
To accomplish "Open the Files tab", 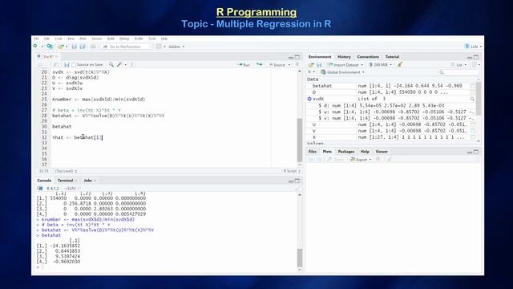I will (x=313, y=152).
